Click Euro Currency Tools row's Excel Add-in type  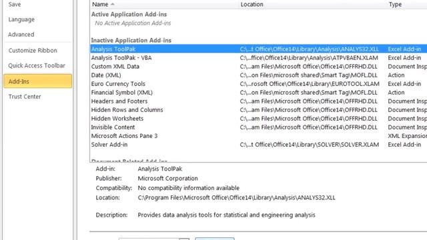pos(404,84)
